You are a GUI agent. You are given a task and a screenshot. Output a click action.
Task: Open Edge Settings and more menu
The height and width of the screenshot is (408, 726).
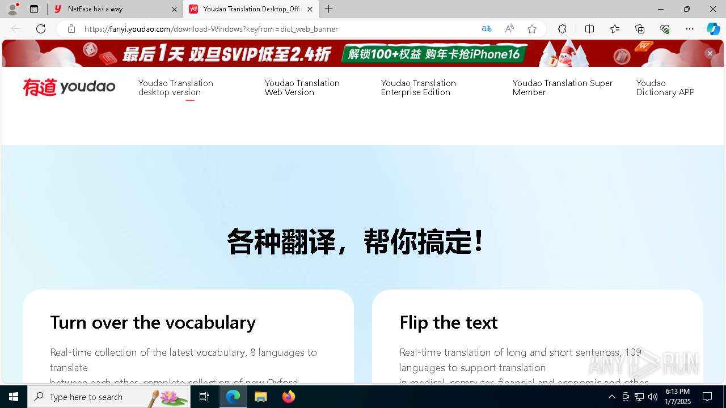point(690,29)
